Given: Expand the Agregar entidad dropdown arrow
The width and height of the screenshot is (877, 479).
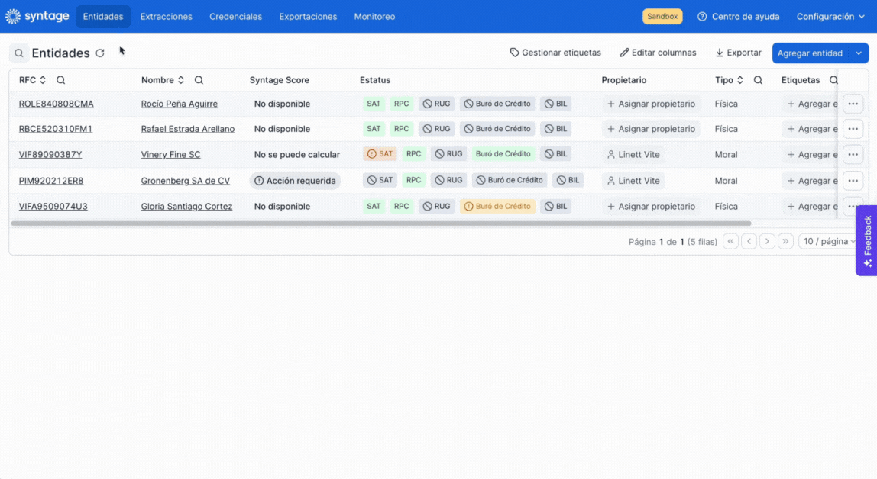Looking at the screenshot, I should click(x=859, y=53).
